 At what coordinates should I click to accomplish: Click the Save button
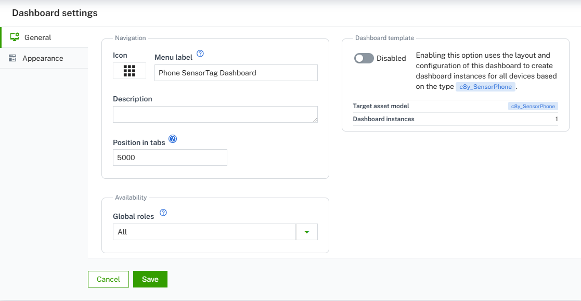coord(150,279)
